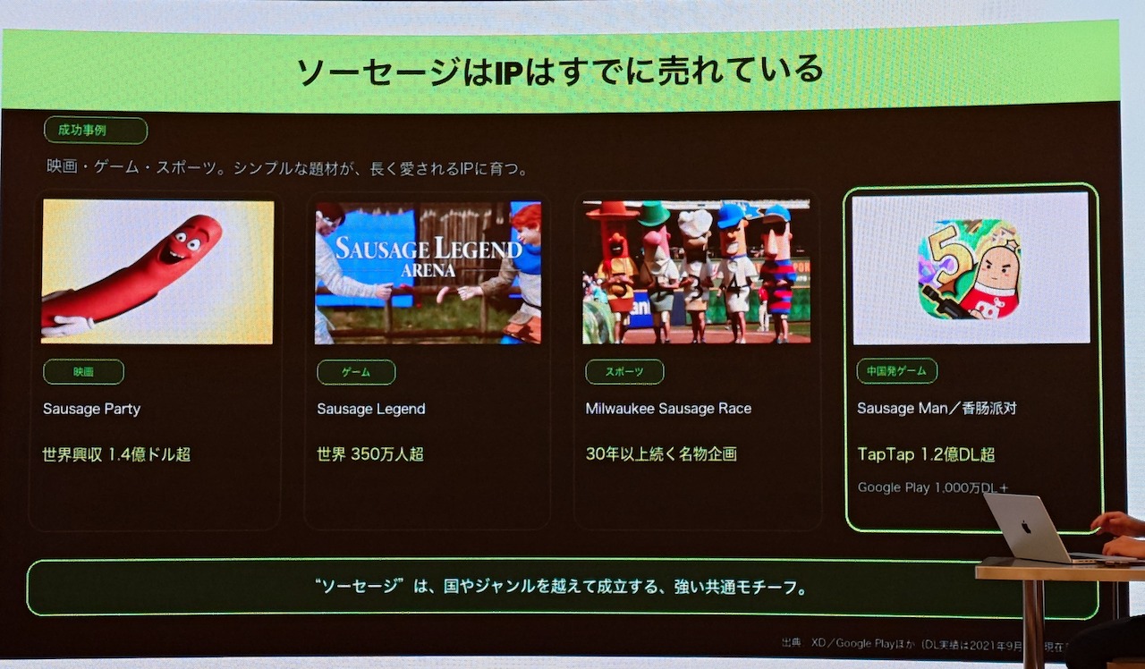Click the Sausage Man app icon
Image resolution: width=1145 pixels, height=669 pixels.
coord(969,269)
